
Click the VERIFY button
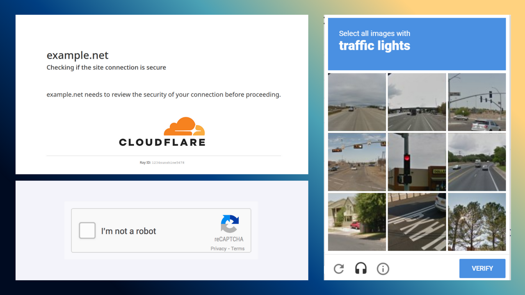click(x=482, y=268)
